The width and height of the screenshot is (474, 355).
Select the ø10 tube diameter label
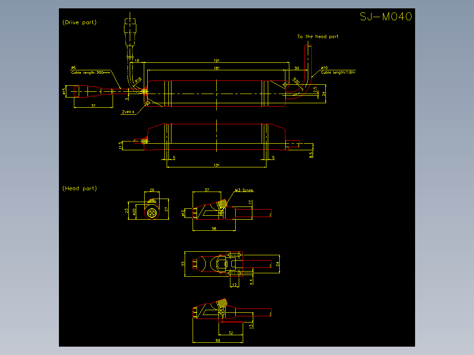click(x=324, y=67)
